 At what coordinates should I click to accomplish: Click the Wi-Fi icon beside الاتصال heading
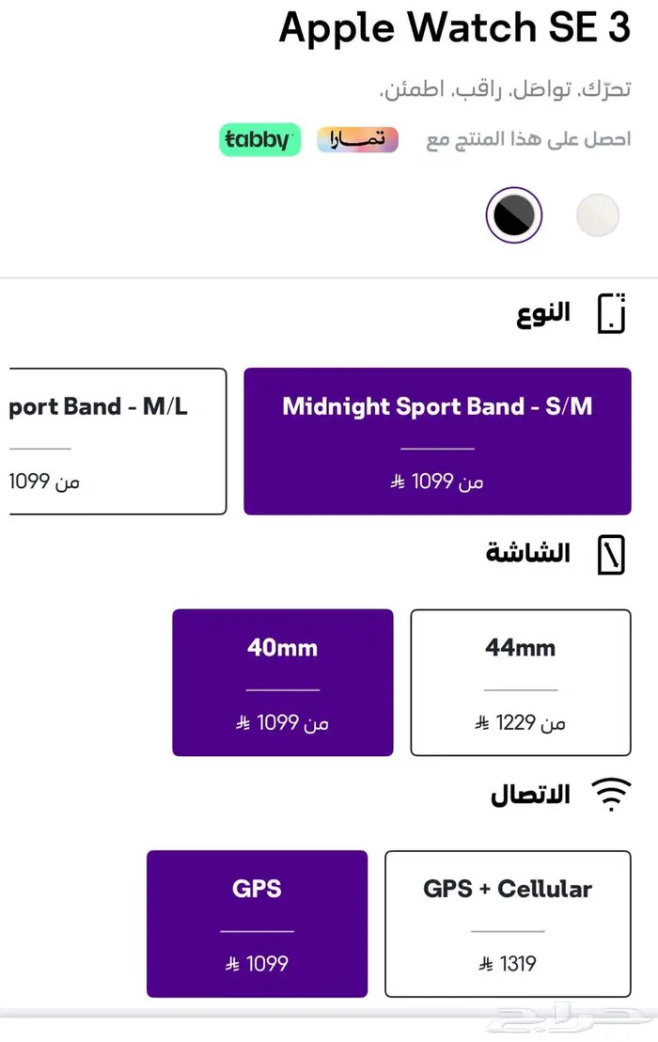(613, 795)
